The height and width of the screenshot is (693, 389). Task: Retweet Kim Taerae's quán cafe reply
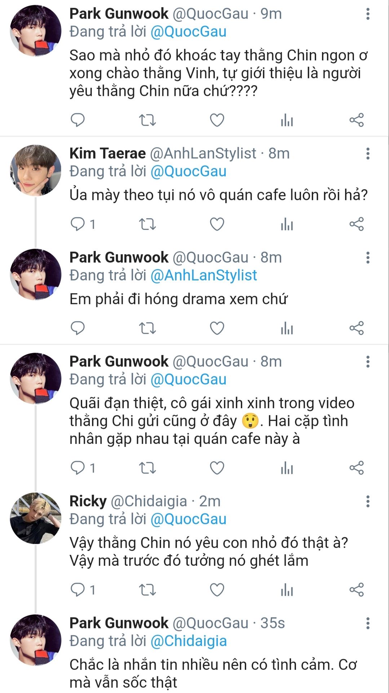pyautogui.click(x=147, y=224)
